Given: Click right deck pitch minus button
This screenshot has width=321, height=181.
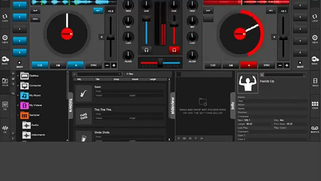Looking at the screenshot, I should point(280,65).
